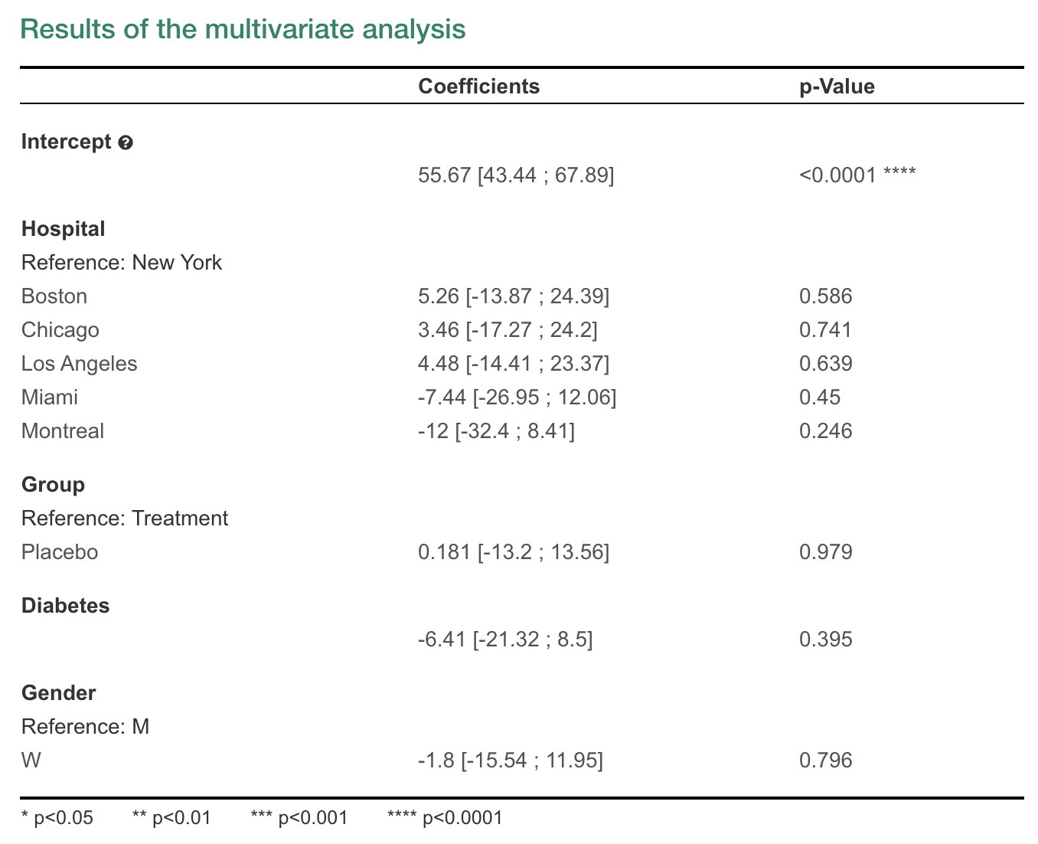This screenshot has width=1038, height=844.
Task: Click the '**** p<0.0001' legend entry
Action: tap(445, 818)
